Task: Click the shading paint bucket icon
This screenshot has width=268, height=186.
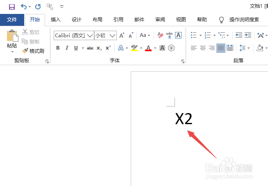Action: [x=260, y=48]
